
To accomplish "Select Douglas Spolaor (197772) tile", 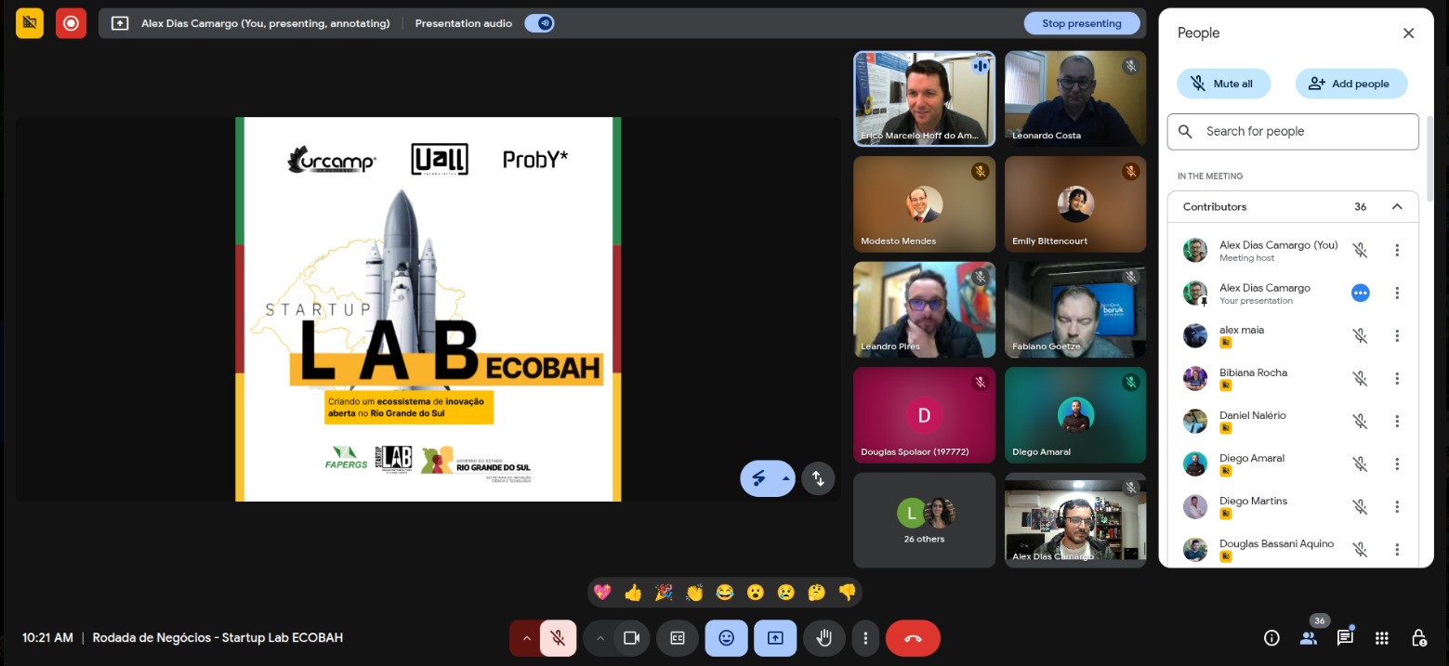I will [x=925, y=415].
